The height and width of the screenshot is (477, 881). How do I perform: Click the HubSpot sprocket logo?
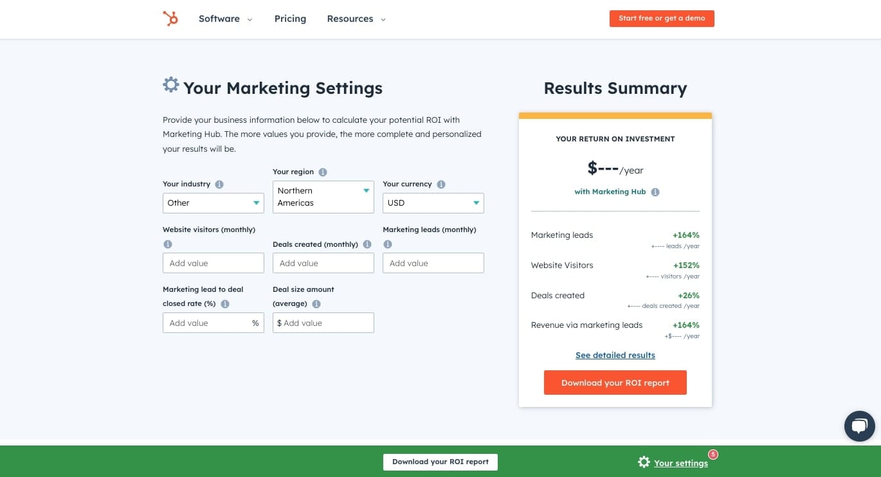coord(170,19)
